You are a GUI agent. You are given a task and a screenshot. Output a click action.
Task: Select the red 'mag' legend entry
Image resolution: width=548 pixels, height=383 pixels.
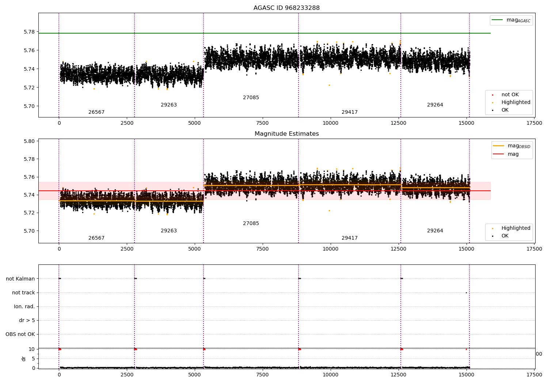[506, 154]
